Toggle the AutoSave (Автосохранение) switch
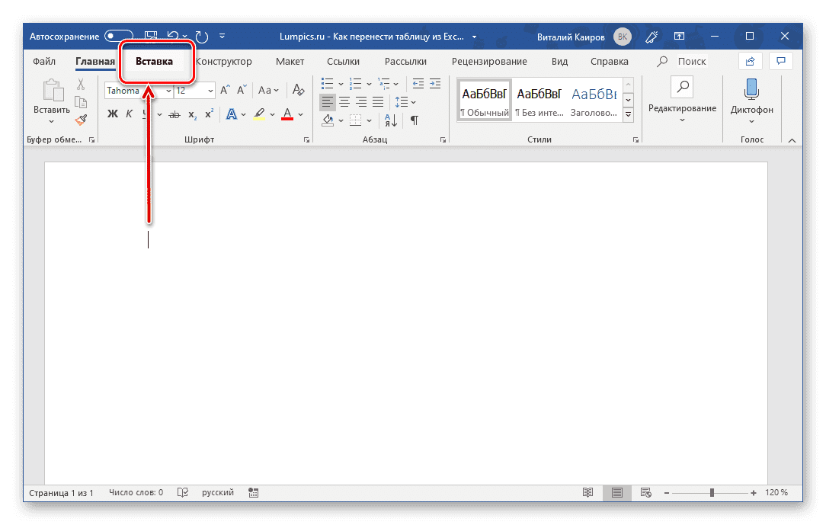This screenshot has width=826, height=525. coord(118,36)
